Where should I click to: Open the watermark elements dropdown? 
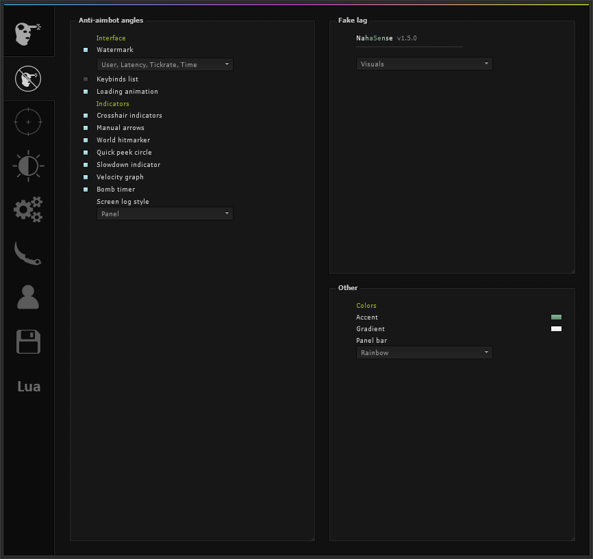(165, 64)
